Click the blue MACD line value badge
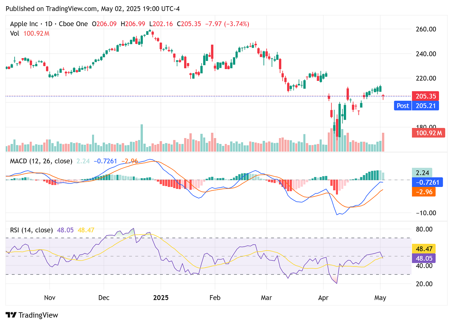The image size is (453, 325). click(427, 182)
